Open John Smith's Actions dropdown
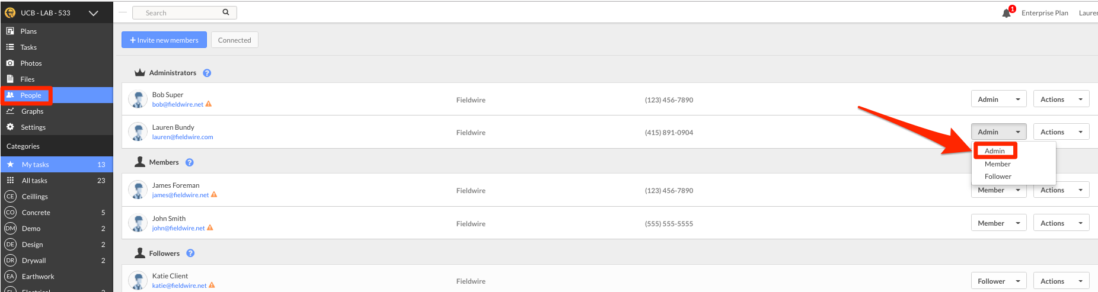Screen dimensions: 1098x292 click(1061, 223)
